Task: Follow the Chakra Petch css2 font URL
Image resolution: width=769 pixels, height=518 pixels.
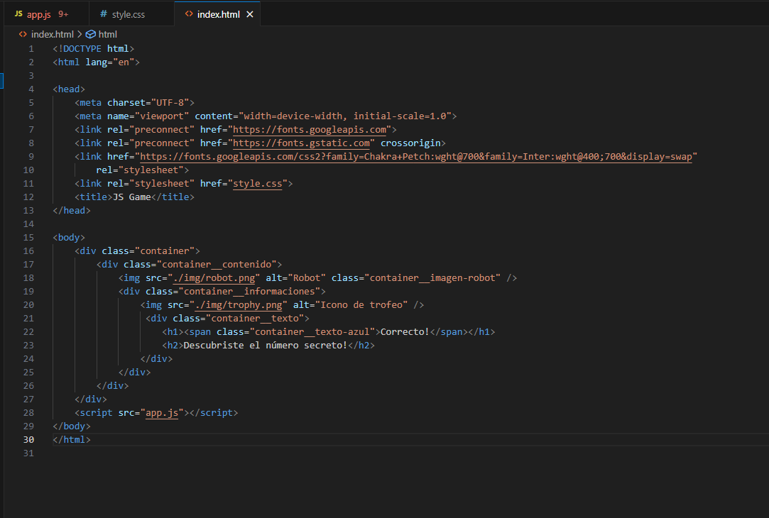Action: click(416, 156)
